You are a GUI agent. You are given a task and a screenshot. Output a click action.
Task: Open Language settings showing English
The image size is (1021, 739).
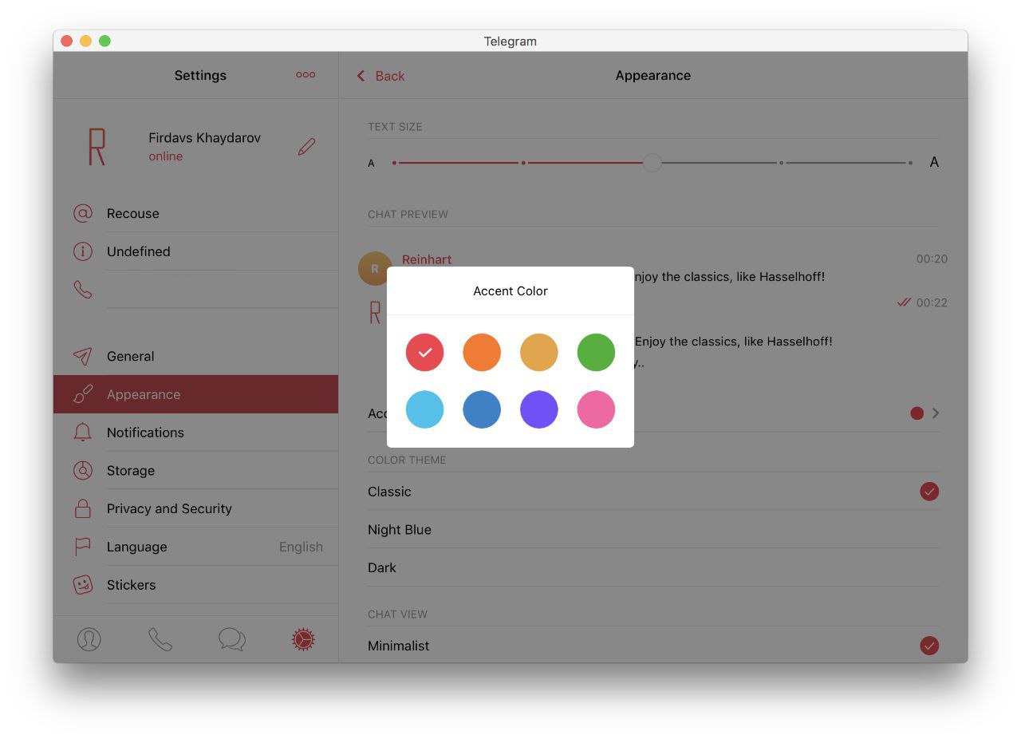[x=195, y=547]
